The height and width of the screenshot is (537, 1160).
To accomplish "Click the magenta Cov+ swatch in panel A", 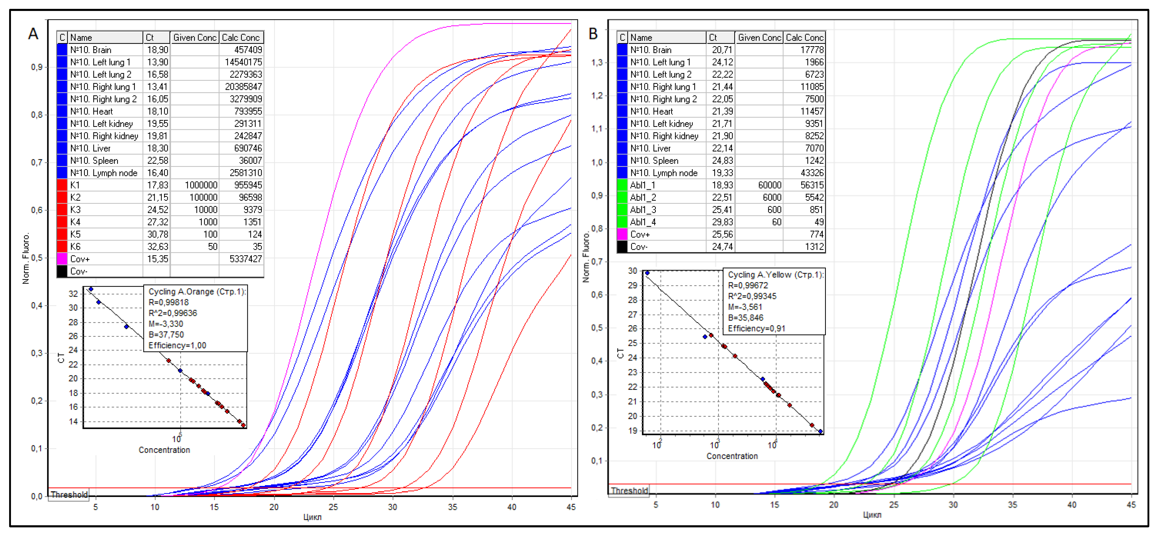I will (62, 259).
